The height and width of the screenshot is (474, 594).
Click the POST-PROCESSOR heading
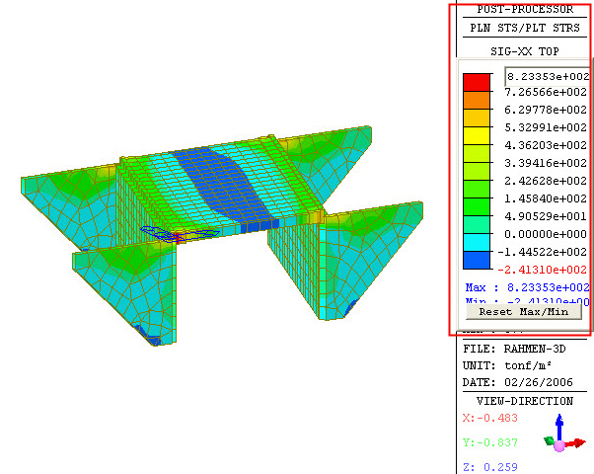(525, 9)
